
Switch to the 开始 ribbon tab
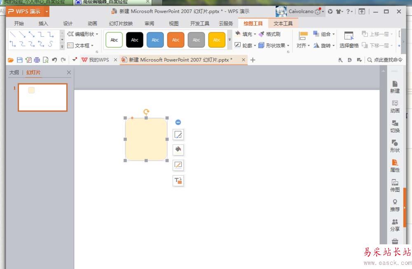19,23
